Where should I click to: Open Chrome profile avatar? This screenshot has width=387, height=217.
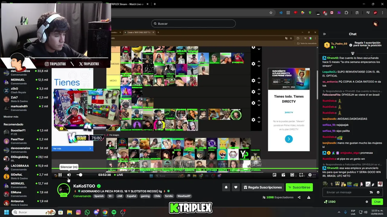tap(375, 13)
